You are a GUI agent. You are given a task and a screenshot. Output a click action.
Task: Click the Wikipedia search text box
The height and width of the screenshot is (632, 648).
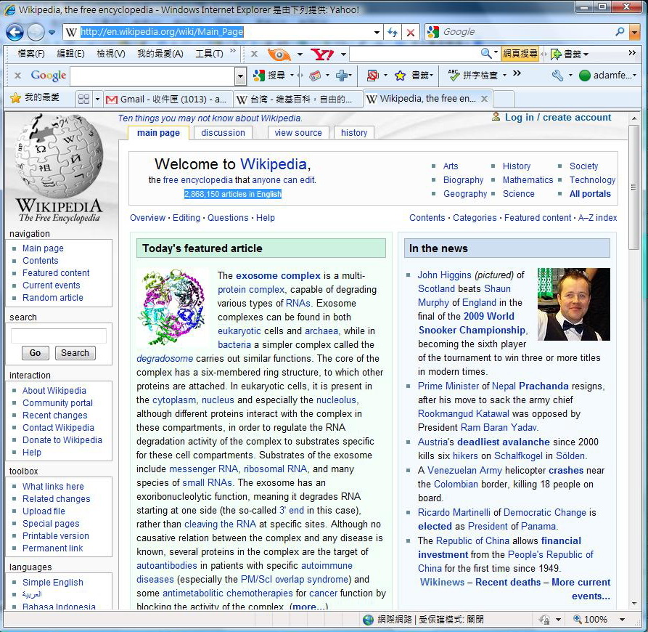pos(59,336)
